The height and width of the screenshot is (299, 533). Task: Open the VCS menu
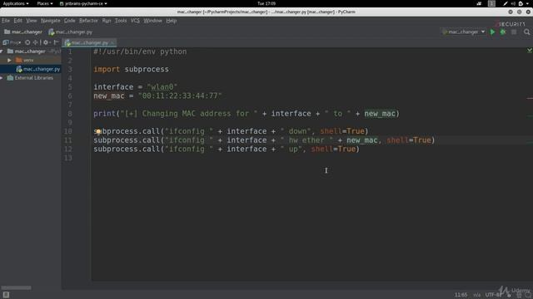pos(135,21)
